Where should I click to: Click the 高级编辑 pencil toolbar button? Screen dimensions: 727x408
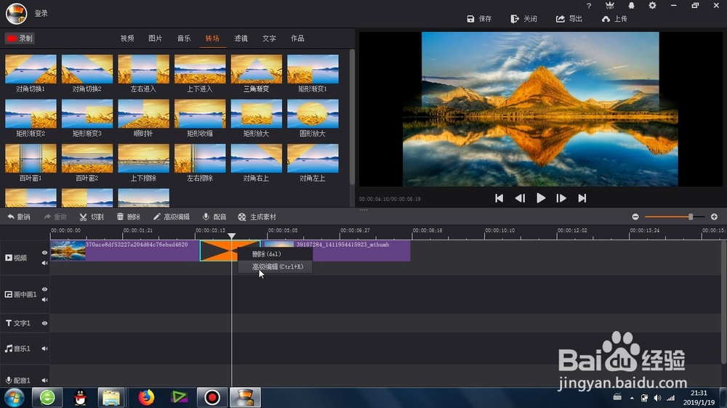[x=171, y=217]
